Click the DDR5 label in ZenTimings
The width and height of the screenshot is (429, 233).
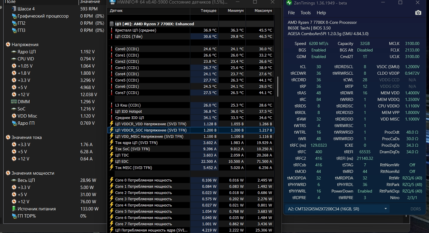tap(416, 209)
